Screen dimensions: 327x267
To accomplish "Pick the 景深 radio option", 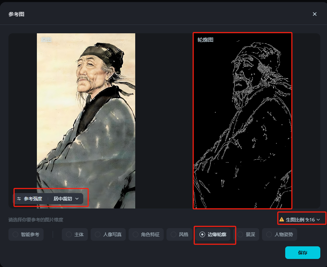I will pos(247,234).
